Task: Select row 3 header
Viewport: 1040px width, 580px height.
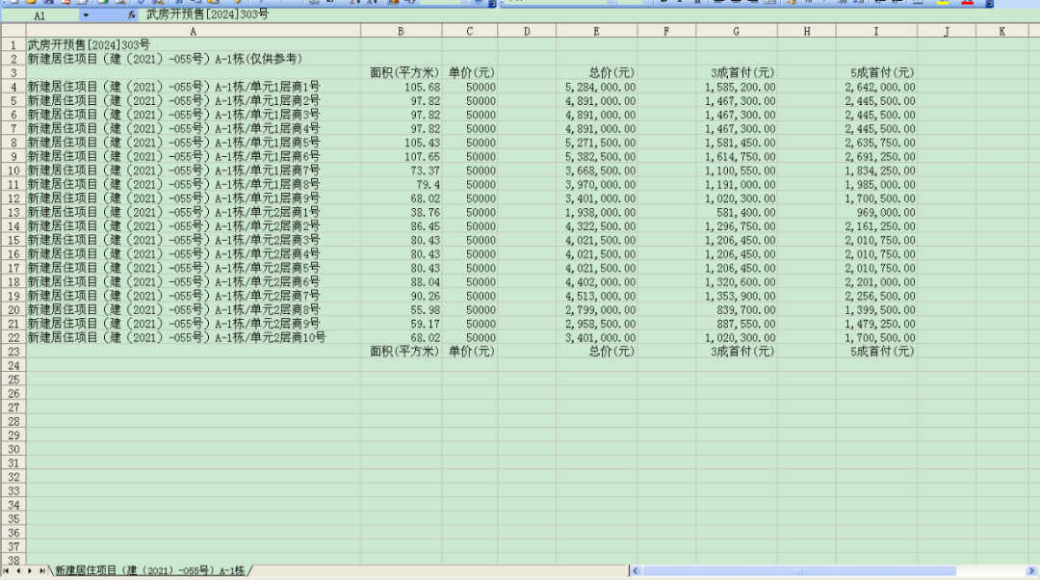Action: pyautogui.click(x=13, y=73)
